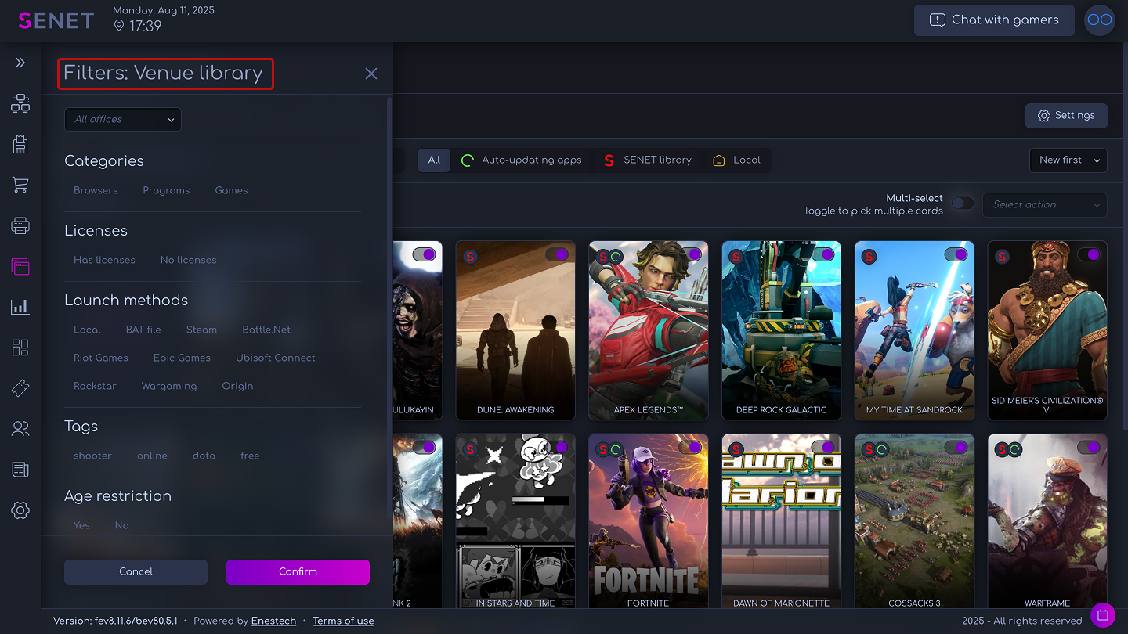
Task: Filter by Browsers category
Action: [x=96, y=190]
